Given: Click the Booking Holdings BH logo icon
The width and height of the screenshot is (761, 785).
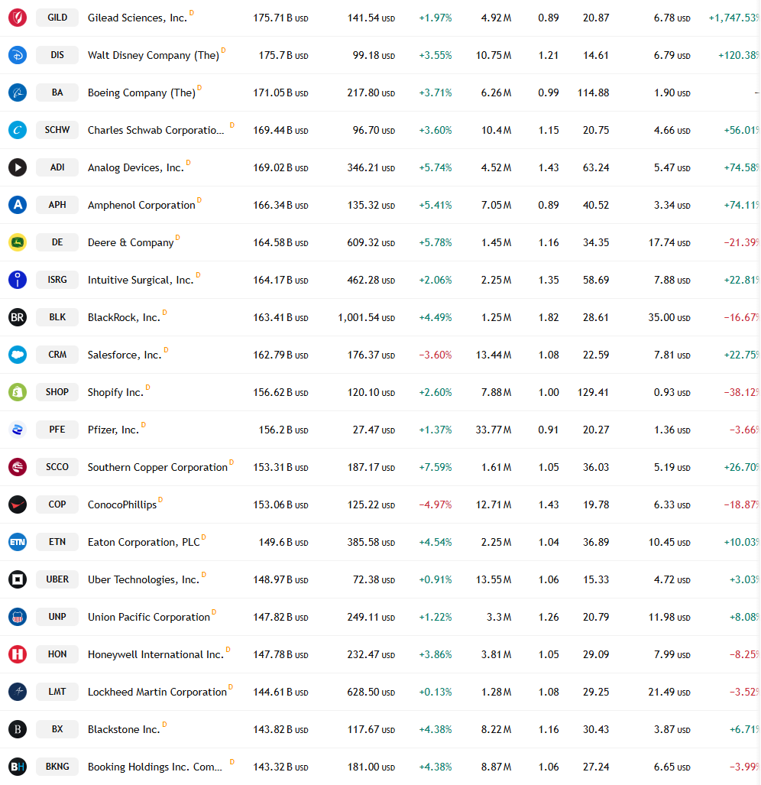Looking at the screenshot, I should point(18,767).
